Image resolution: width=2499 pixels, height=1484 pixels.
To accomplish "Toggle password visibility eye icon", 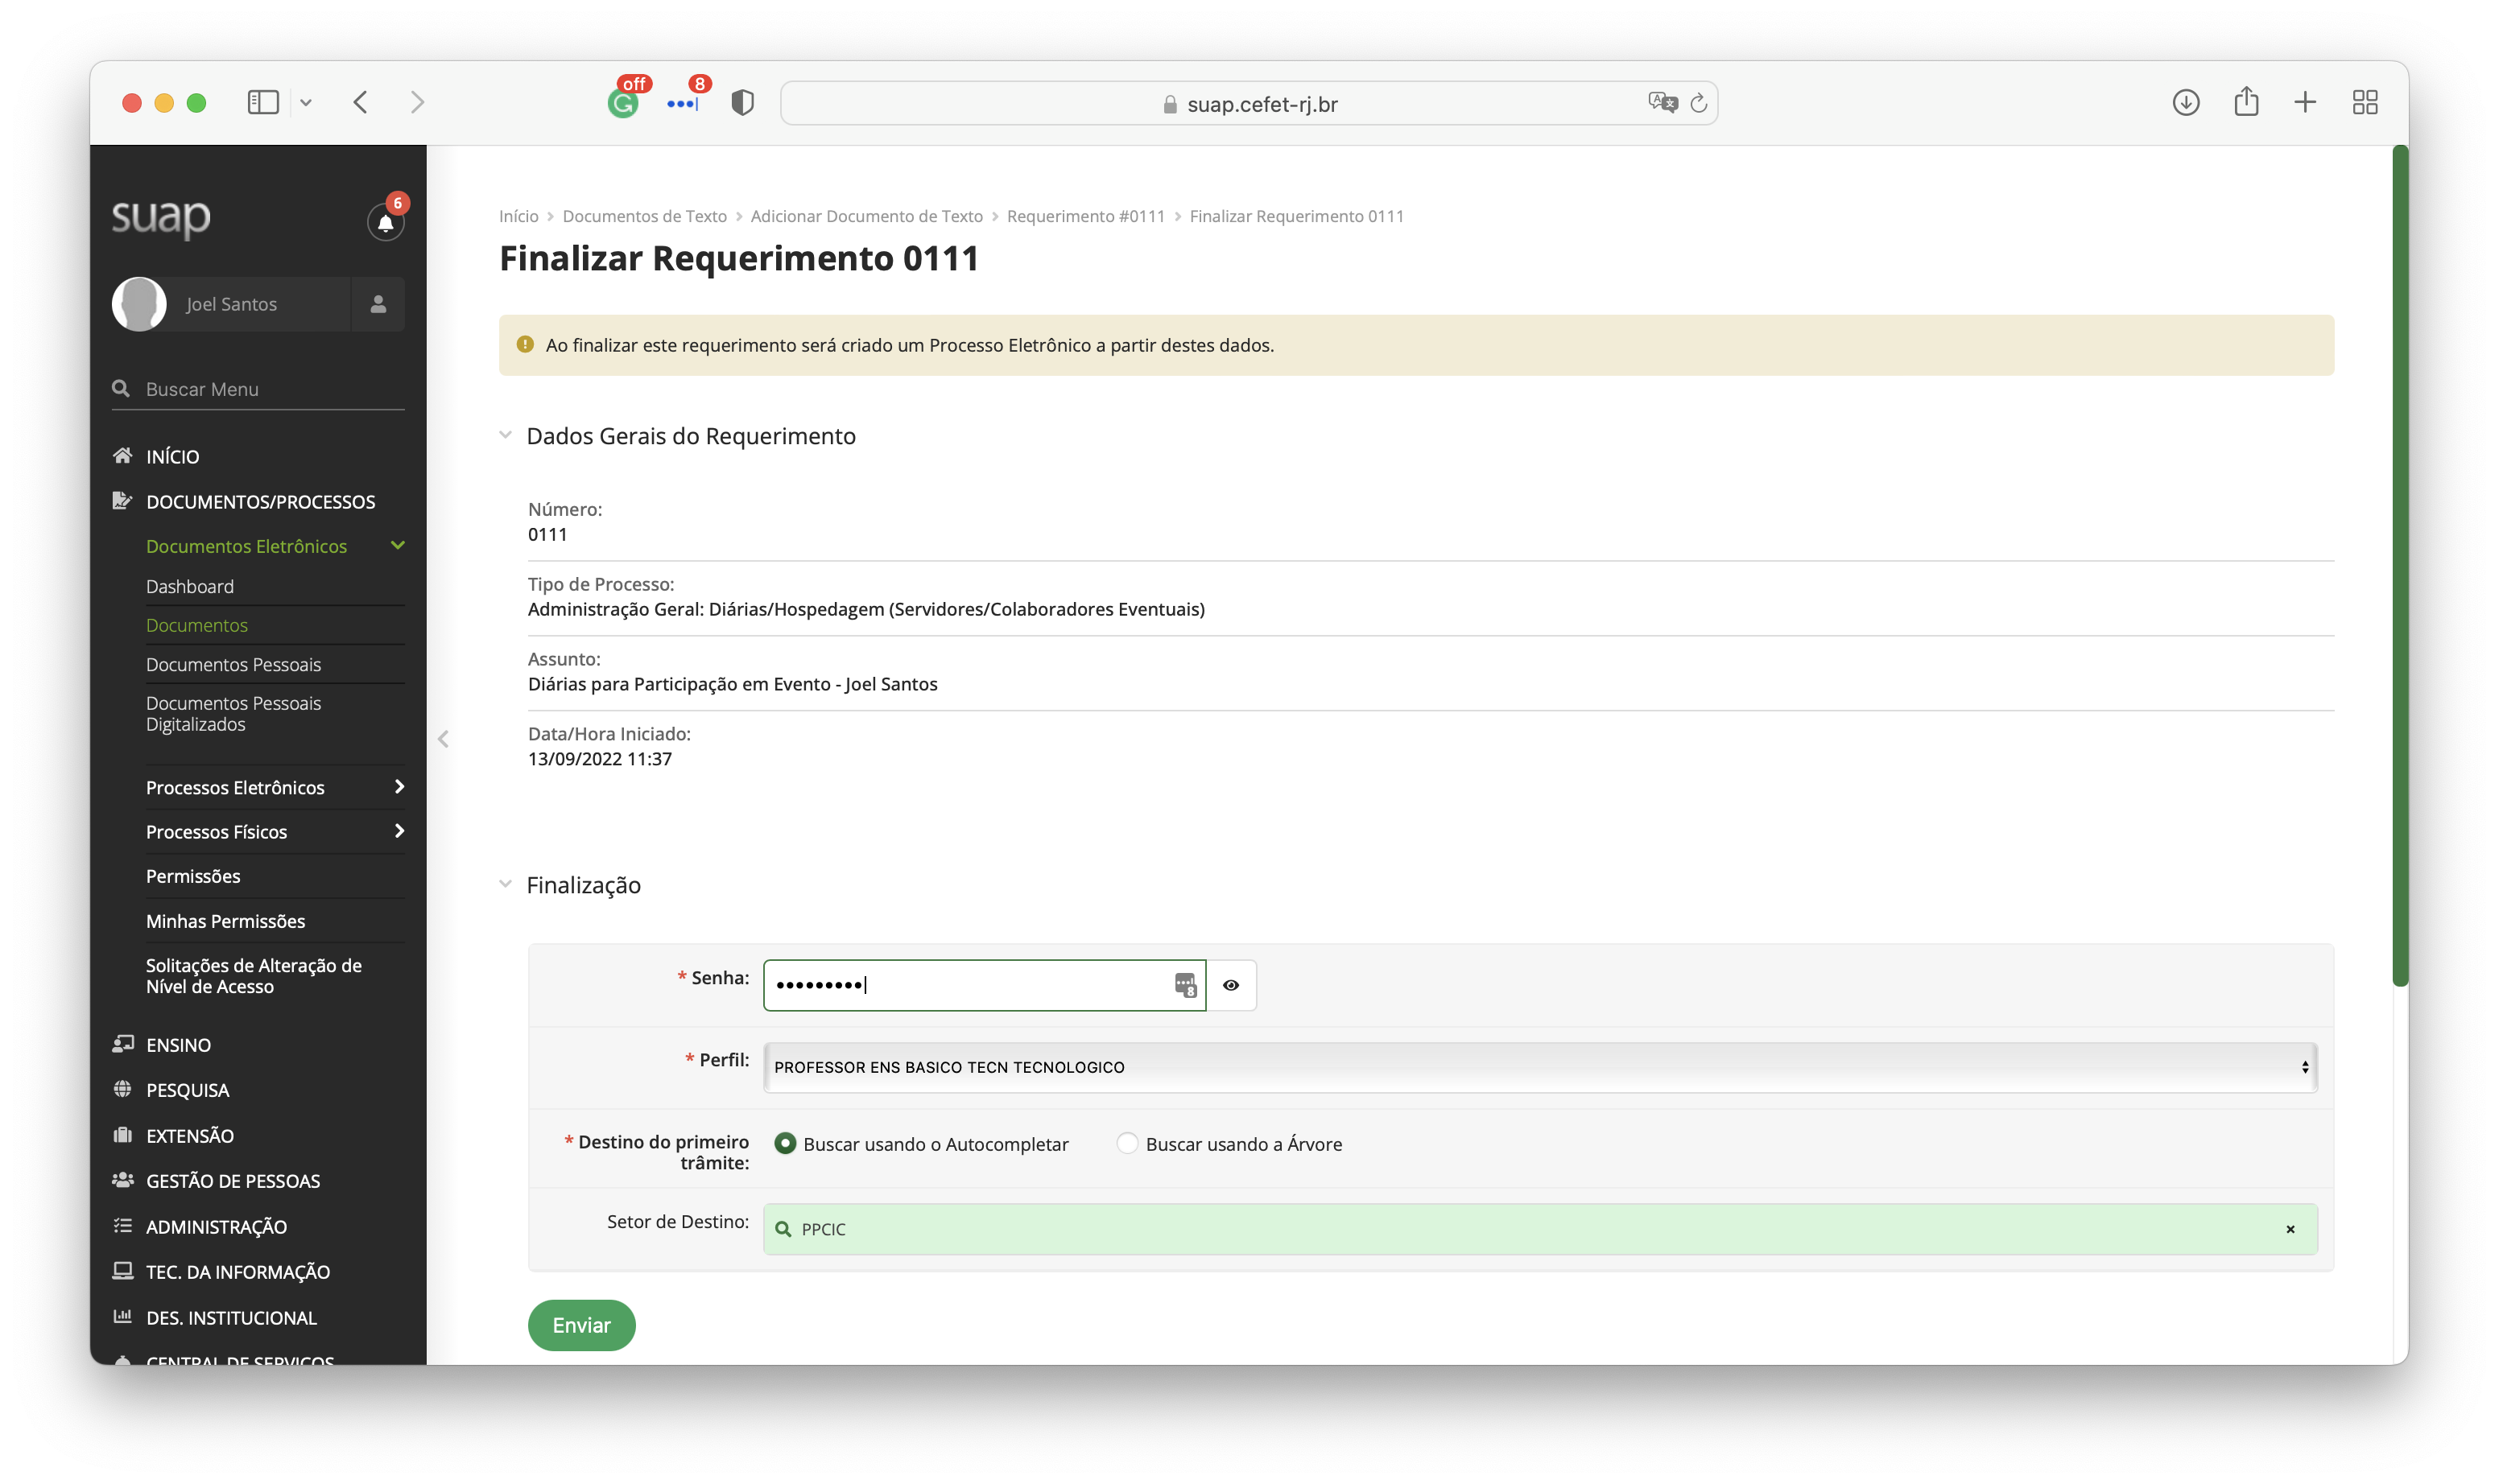I will 1230,985.
